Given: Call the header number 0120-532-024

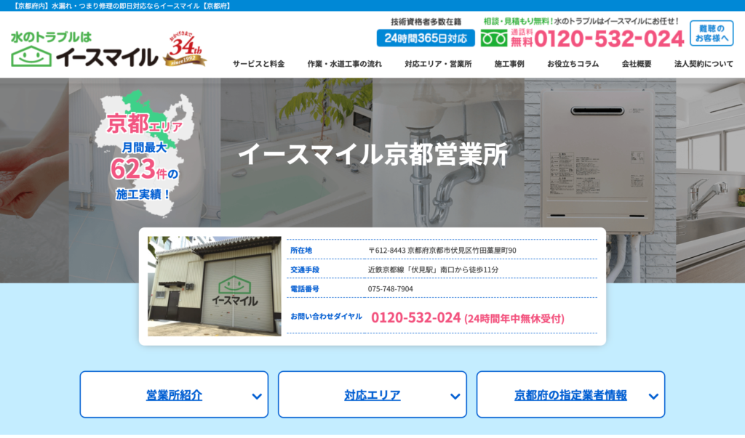Looking at the screenshot, I should click(x=609, y=38).
